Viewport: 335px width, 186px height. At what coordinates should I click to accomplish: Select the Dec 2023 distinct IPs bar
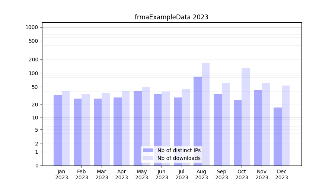point(278,136)
